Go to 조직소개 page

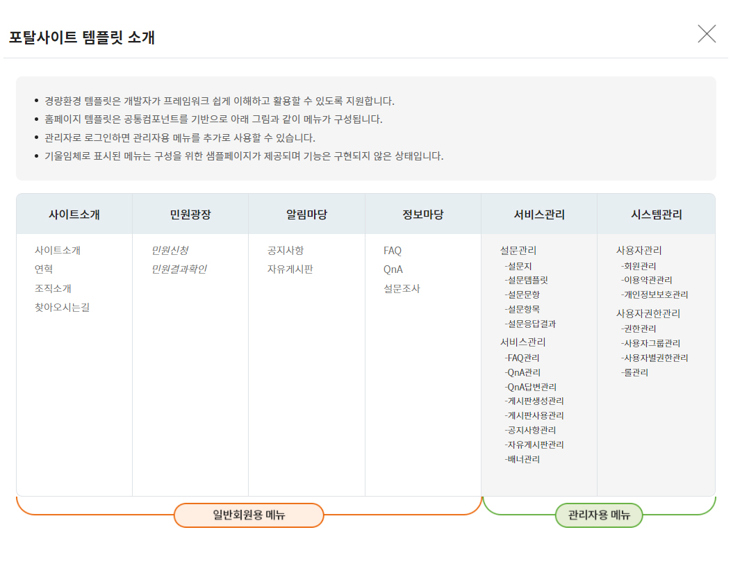click(53, 288)
